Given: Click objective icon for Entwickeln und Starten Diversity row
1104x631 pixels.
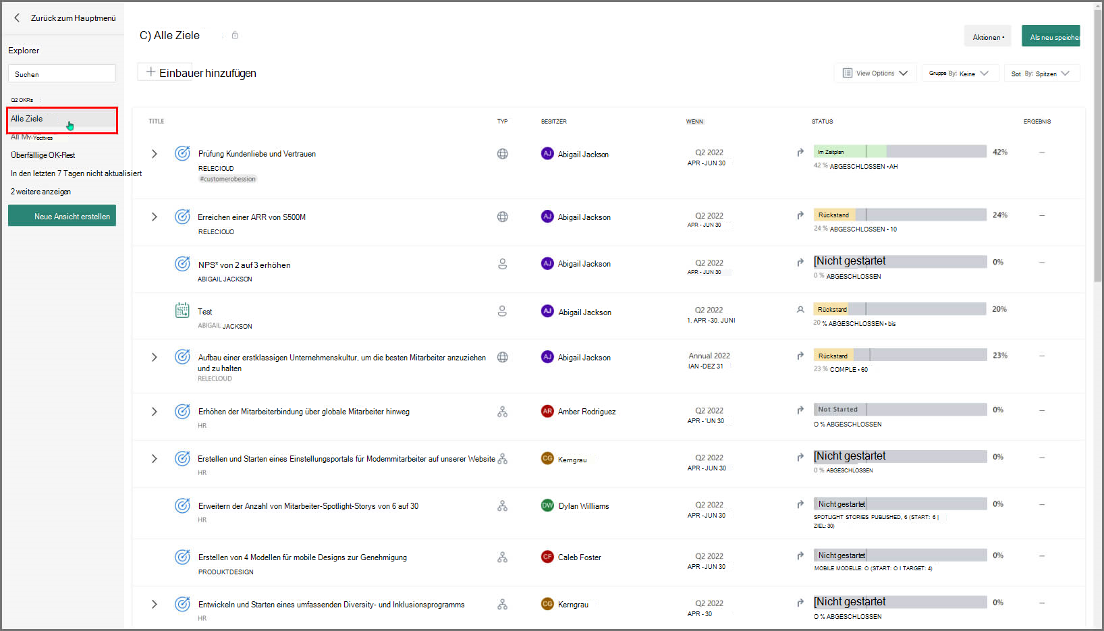Looking at the screenshot, I should (182, 604).
